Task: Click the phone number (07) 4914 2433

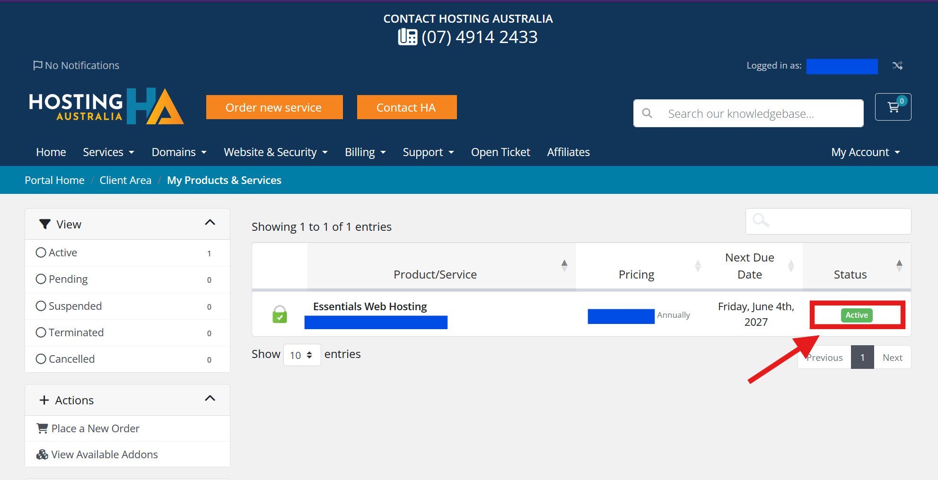Action: 480,37
